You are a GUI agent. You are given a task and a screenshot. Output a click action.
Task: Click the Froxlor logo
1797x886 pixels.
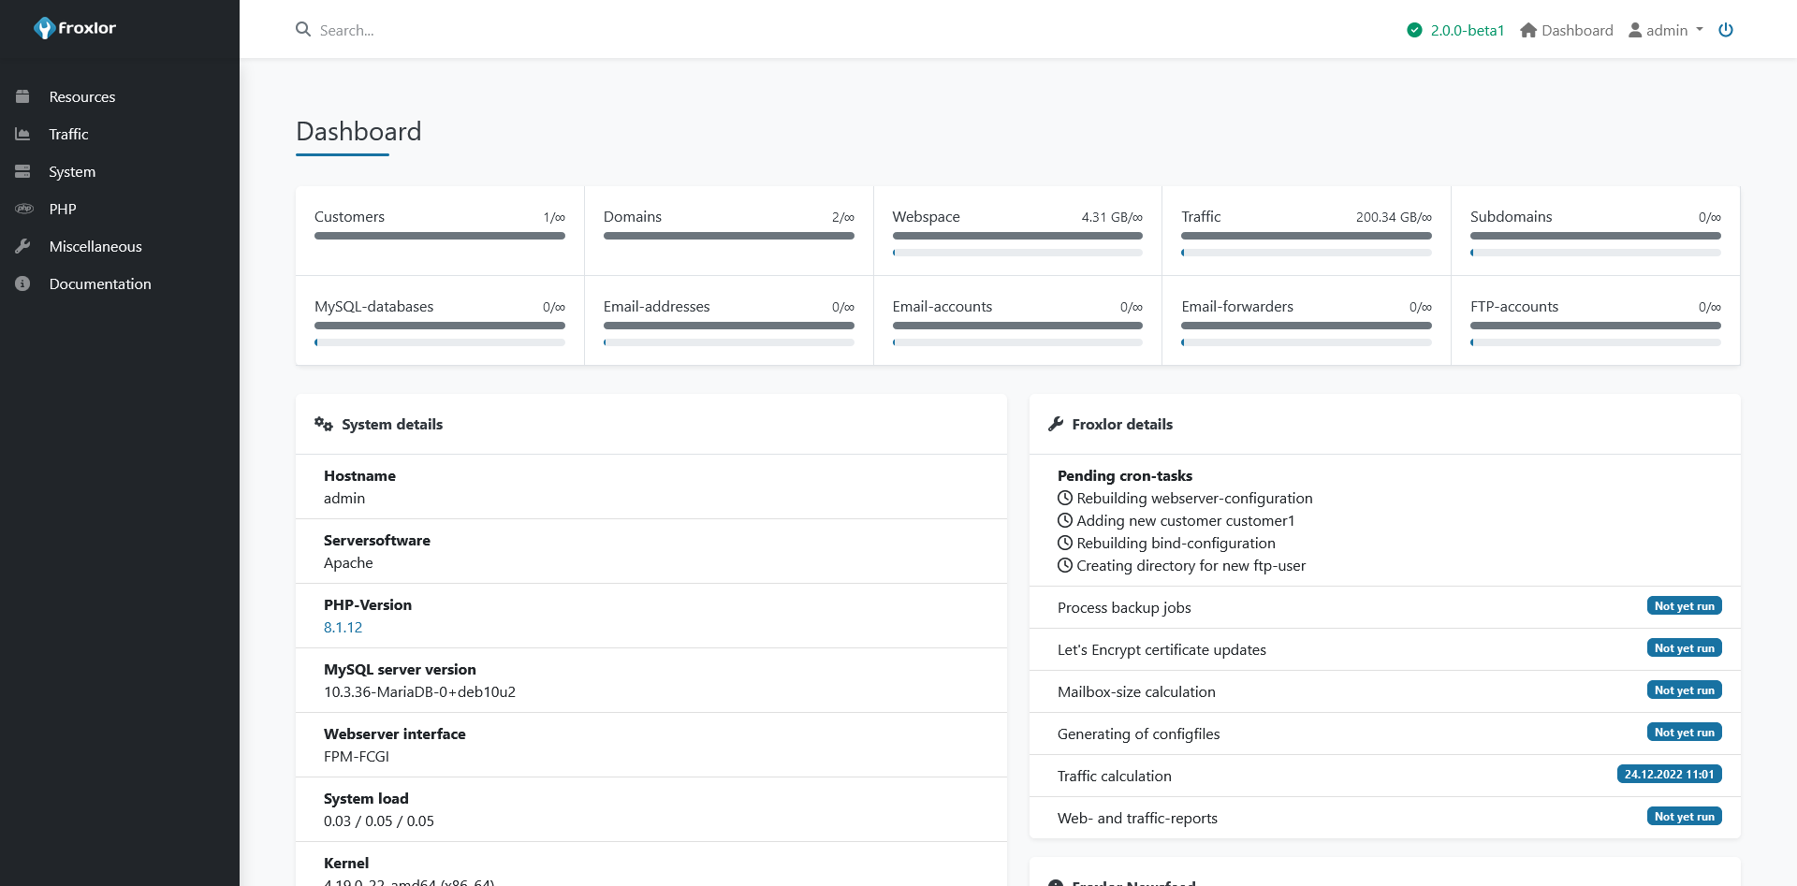[74, 28]
